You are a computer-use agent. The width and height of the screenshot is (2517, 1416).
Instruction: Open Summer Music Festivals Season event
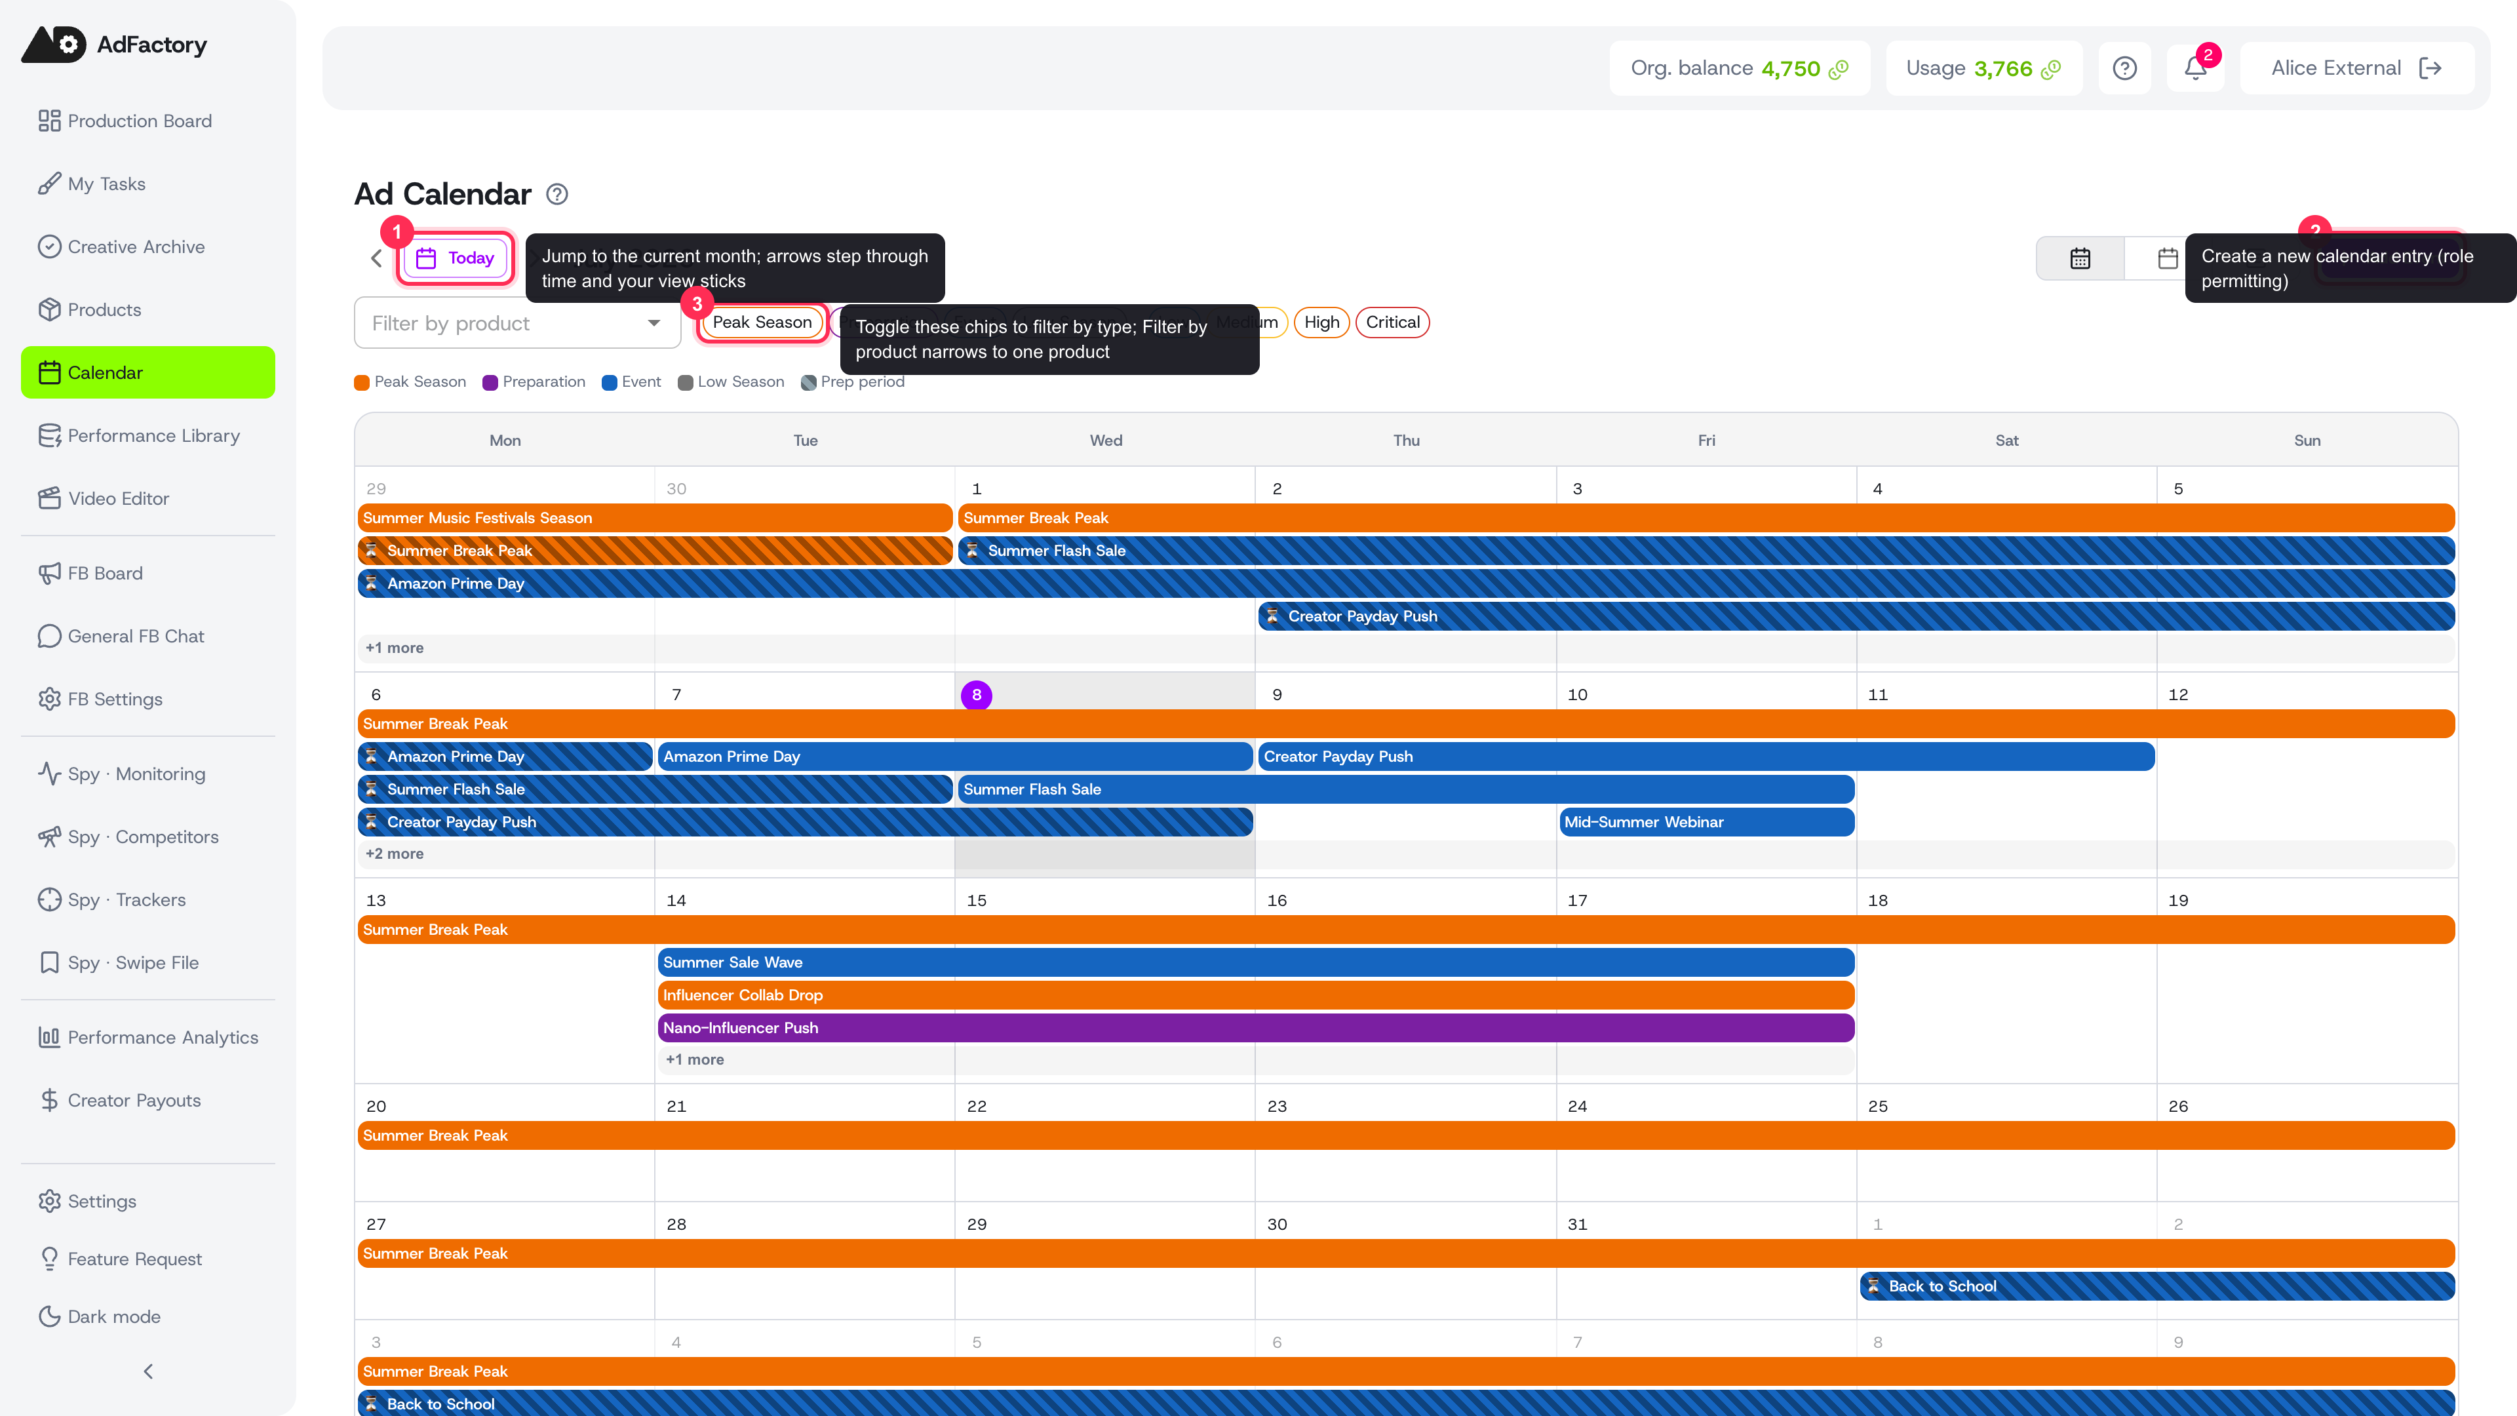pos(655,518)
